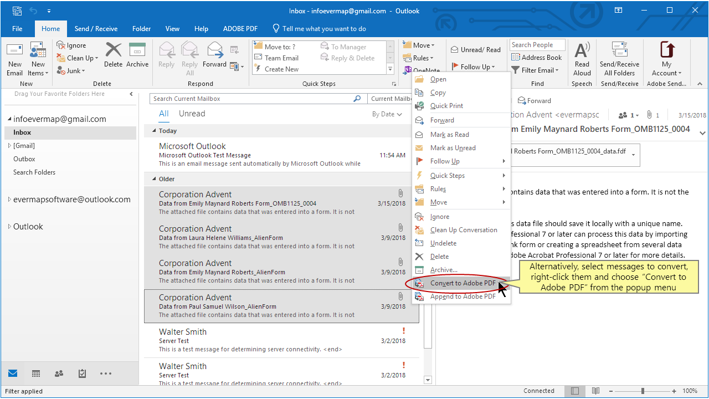Switch to the Tasks view icon
The image size is (709, 399).
[82, 374]
